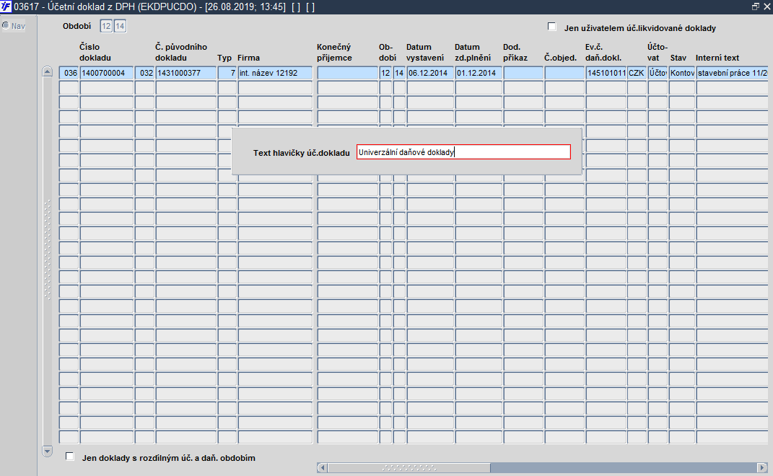Click the horizontal scrollbar thumb
The width and height of the screenshot is (773, 476).
[x=409, y=467]
